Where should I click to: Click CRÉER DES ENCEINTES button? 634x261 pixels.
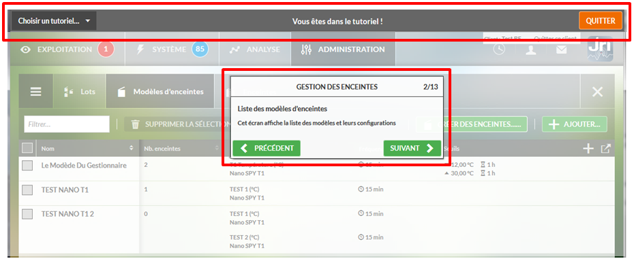[x=472, y=125]
